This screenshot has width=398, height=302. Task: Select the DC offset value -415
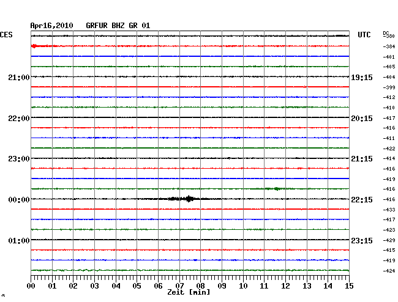(x=389, y=250)
